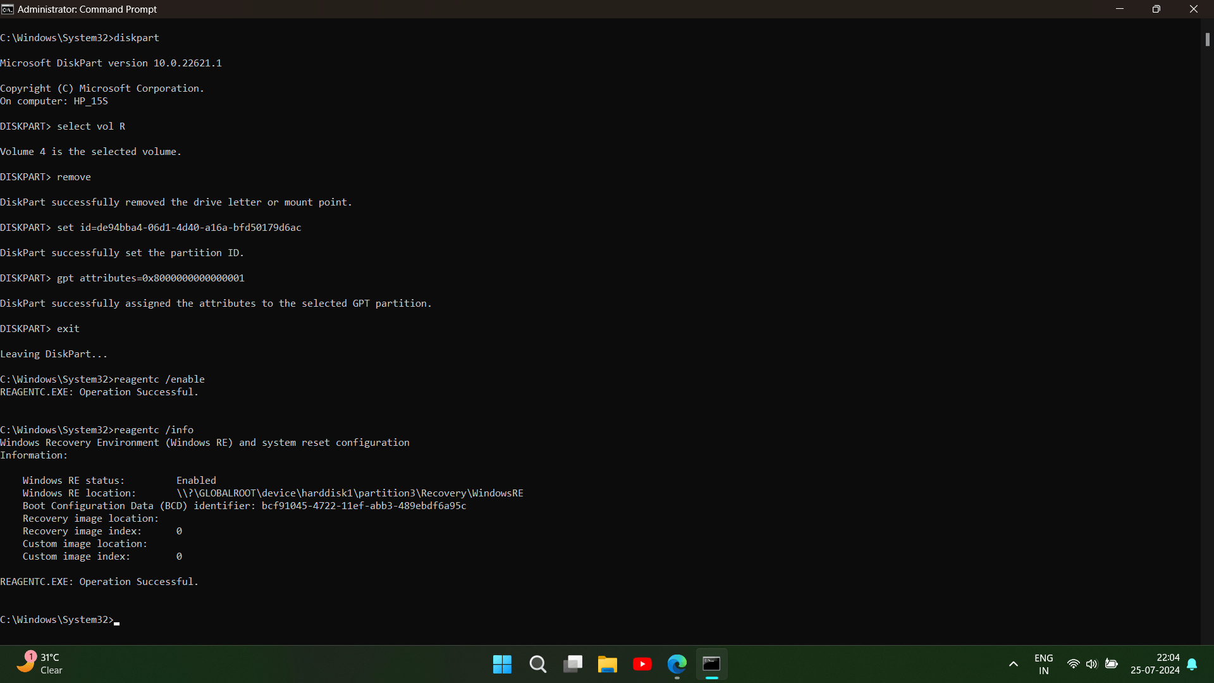Viewport: 1214px width, 683px height.
Task: Open the weather widget showing 31°C
Action: [x=39, y=664]
